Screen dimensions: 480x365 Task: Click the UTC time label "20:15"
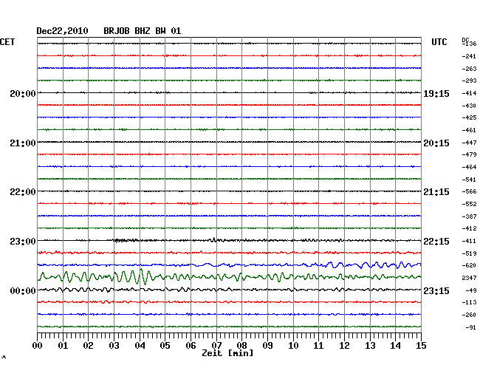[x=436, y=143]
